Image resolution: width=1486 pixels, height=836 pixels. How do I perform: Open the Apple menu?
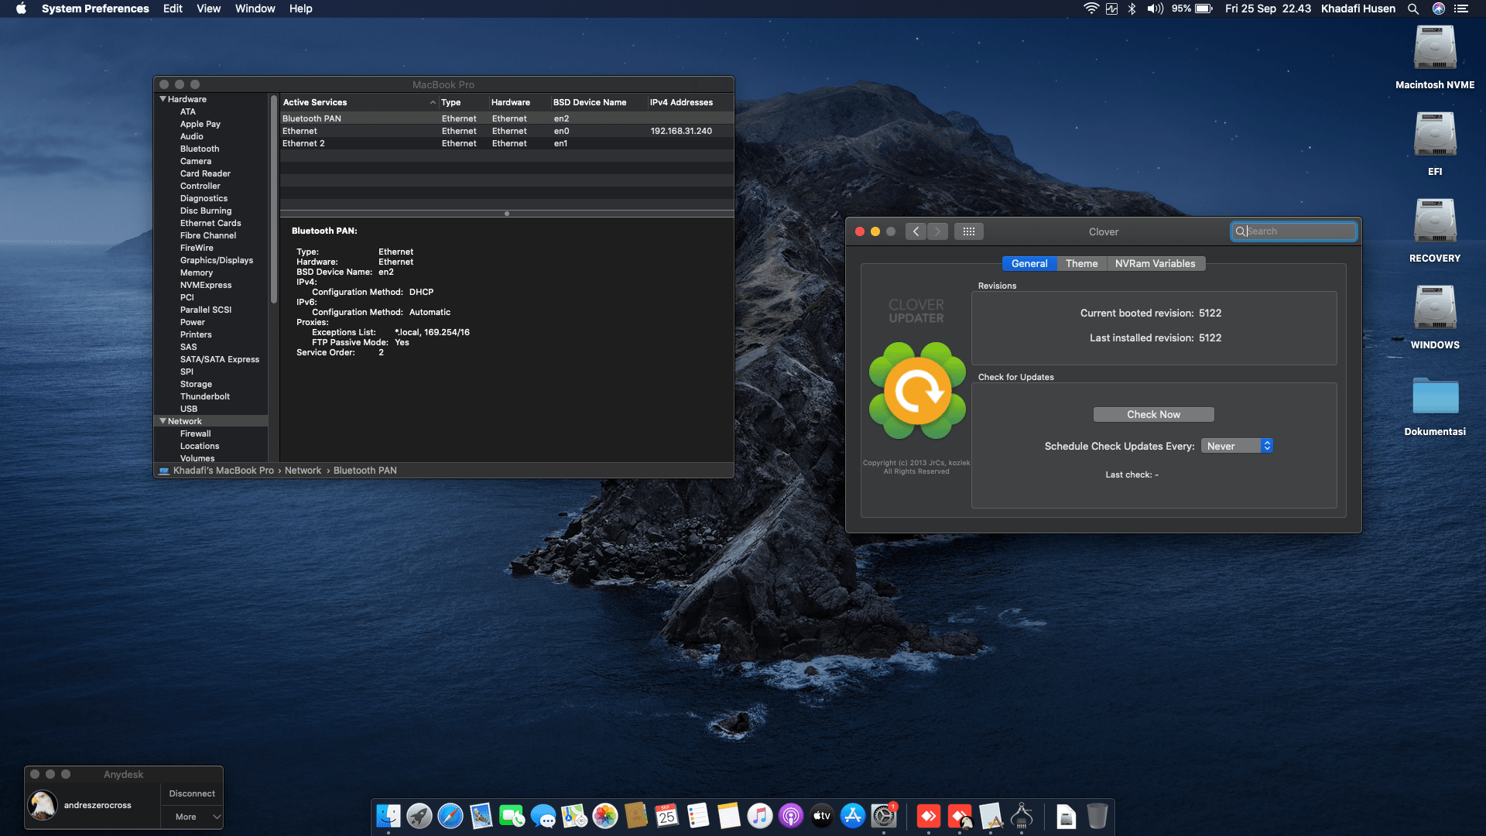[21, 9]
